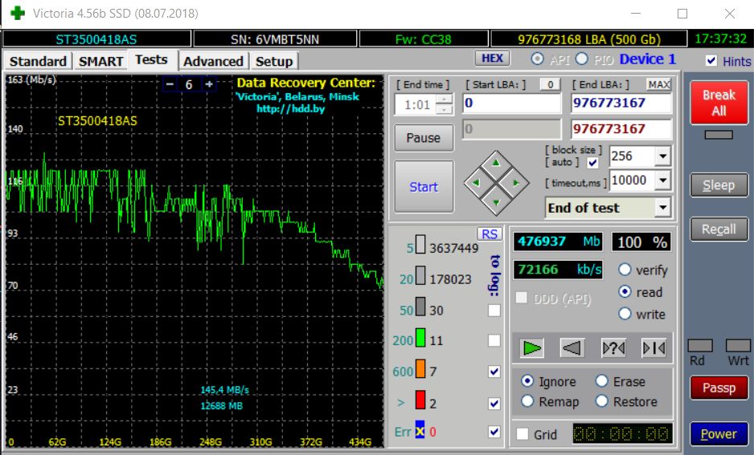Click the Wrt write indicator box
The width and height of the screenshot is (754, 455).
tap(738, 346)
